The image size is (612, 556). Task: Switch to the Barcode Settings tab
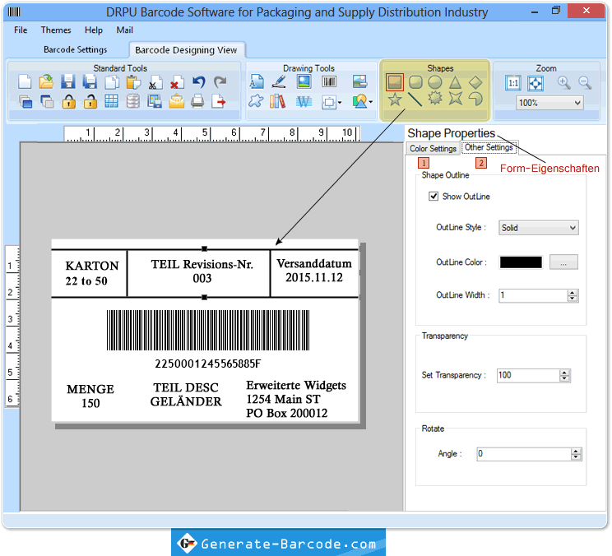click(x=76, y=49)
